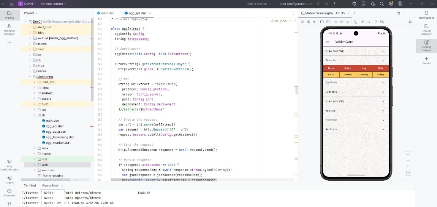Viewport: 437px width, 207px height.
Task: Switch to the main.dart editor tab
Action: (108, 13)
